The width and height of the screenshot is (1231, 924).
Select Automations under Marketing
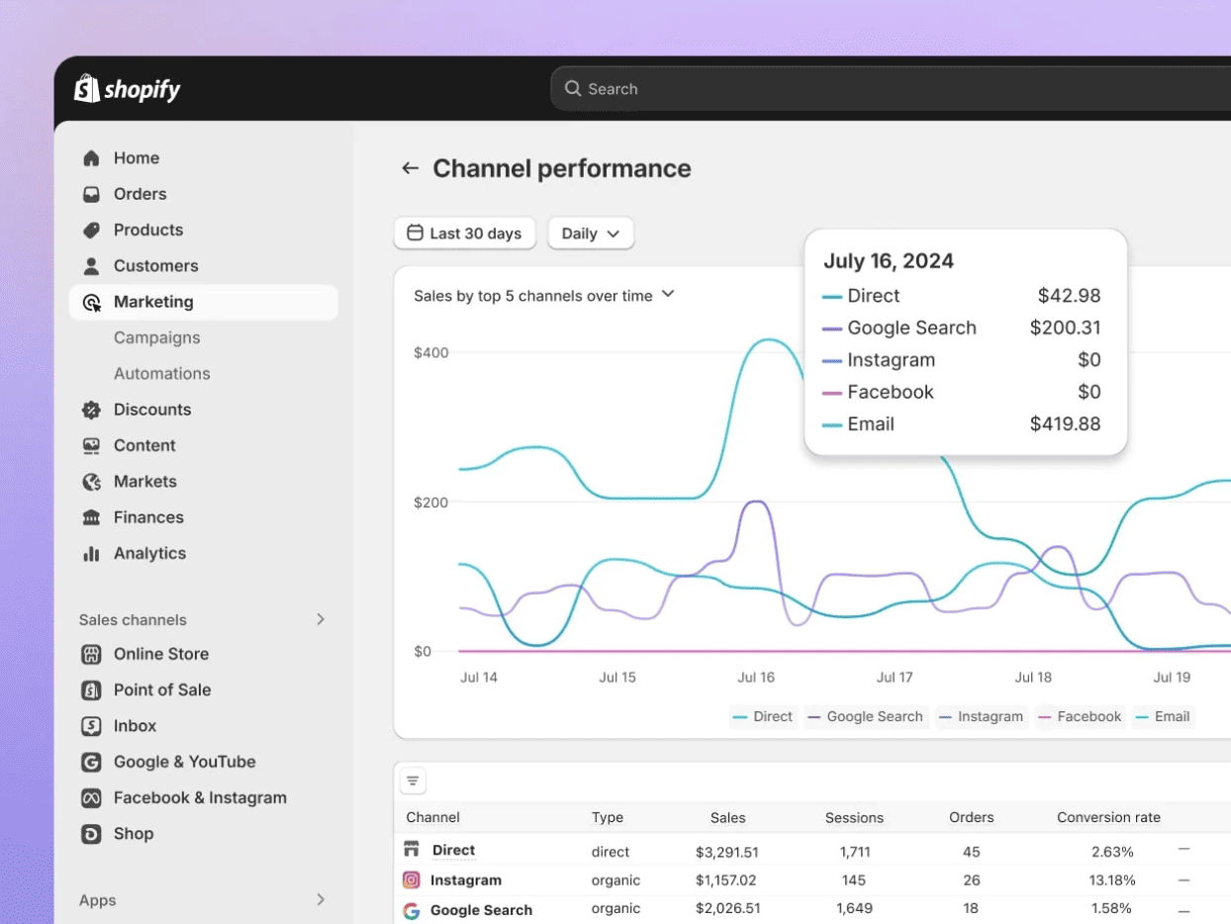(161, 374)
